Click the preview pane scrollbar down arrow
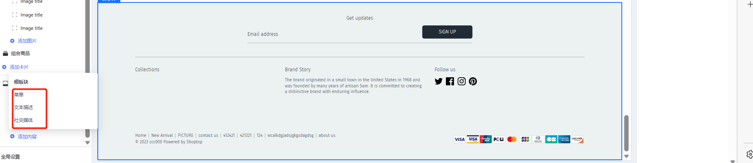This screenshot has height=163, width=753. (x=626, y=157)
